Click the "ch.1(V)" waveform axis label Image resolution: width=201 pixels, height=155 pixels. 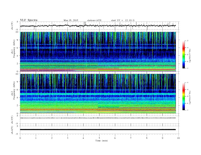pos(12,26)
